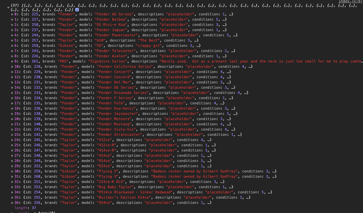Click the (37) array count label
Viewport: 363px width, 213px height.
pos(15,5)
